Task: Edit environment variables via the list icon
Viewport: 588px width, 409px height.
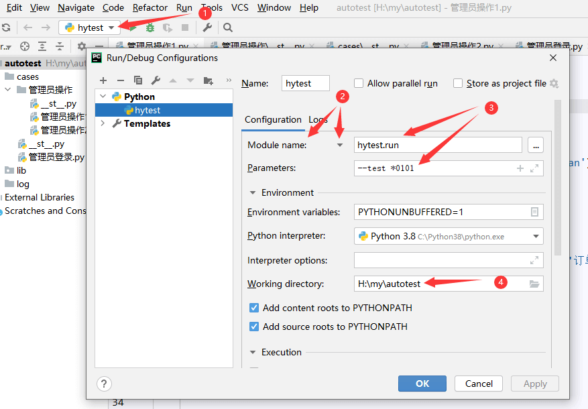Action: (534, 212)
